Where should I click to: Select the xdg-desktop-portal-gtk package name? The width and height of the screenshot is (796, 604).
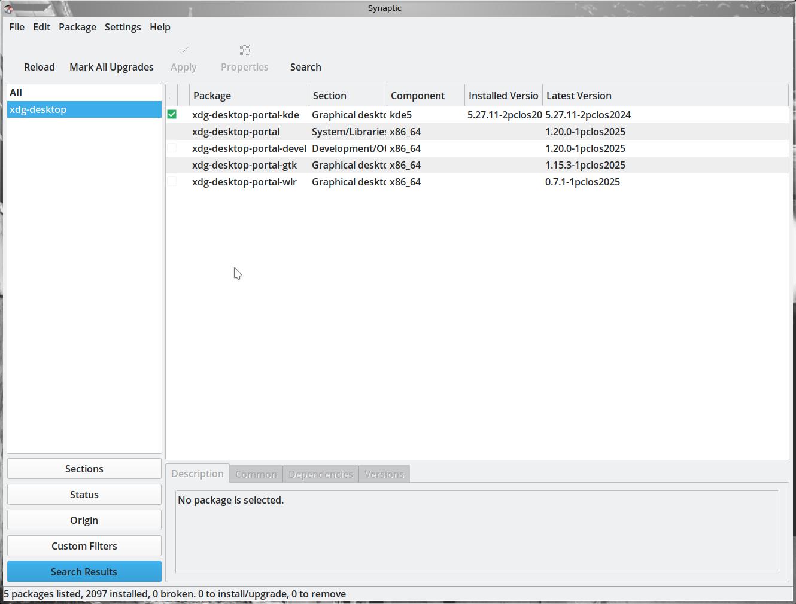[244, 165]
